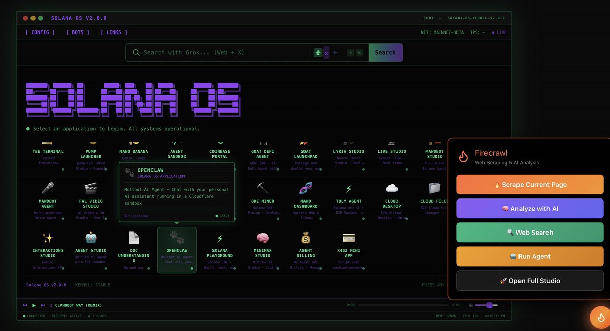Click the READY status in OpenClaw tooltip
Image resolution: width=610 pixels, height=331 pixels.
(x=223, y=216)
